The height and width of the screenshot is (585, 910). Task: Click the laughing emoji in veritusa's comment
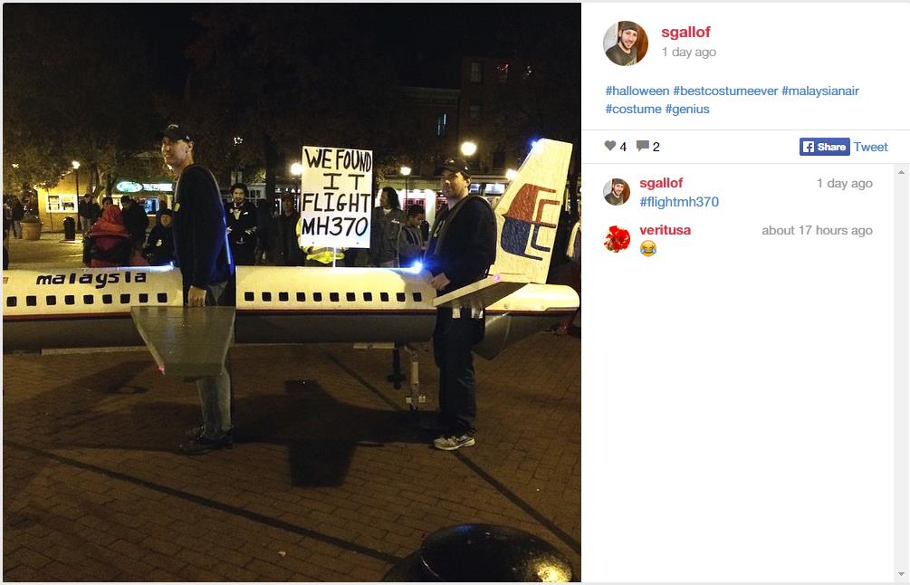648,248
